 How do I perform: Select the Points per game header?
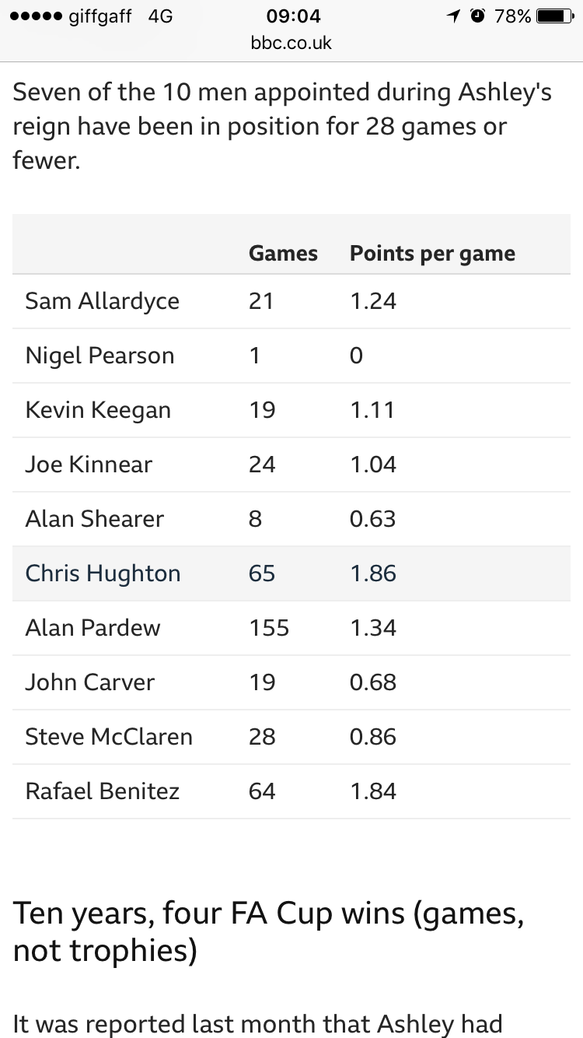[432, 254]
